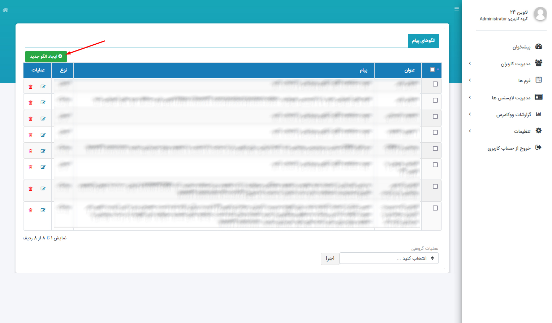
Task: Click the اجرا button
Action: point(330,258)
